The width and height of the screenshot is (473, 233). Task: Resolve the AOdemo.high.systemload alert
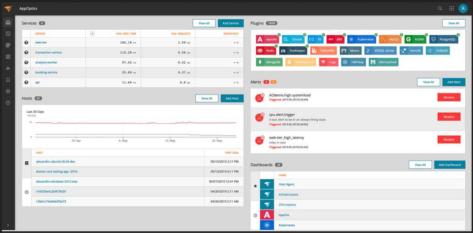click(x=449, y=97)
